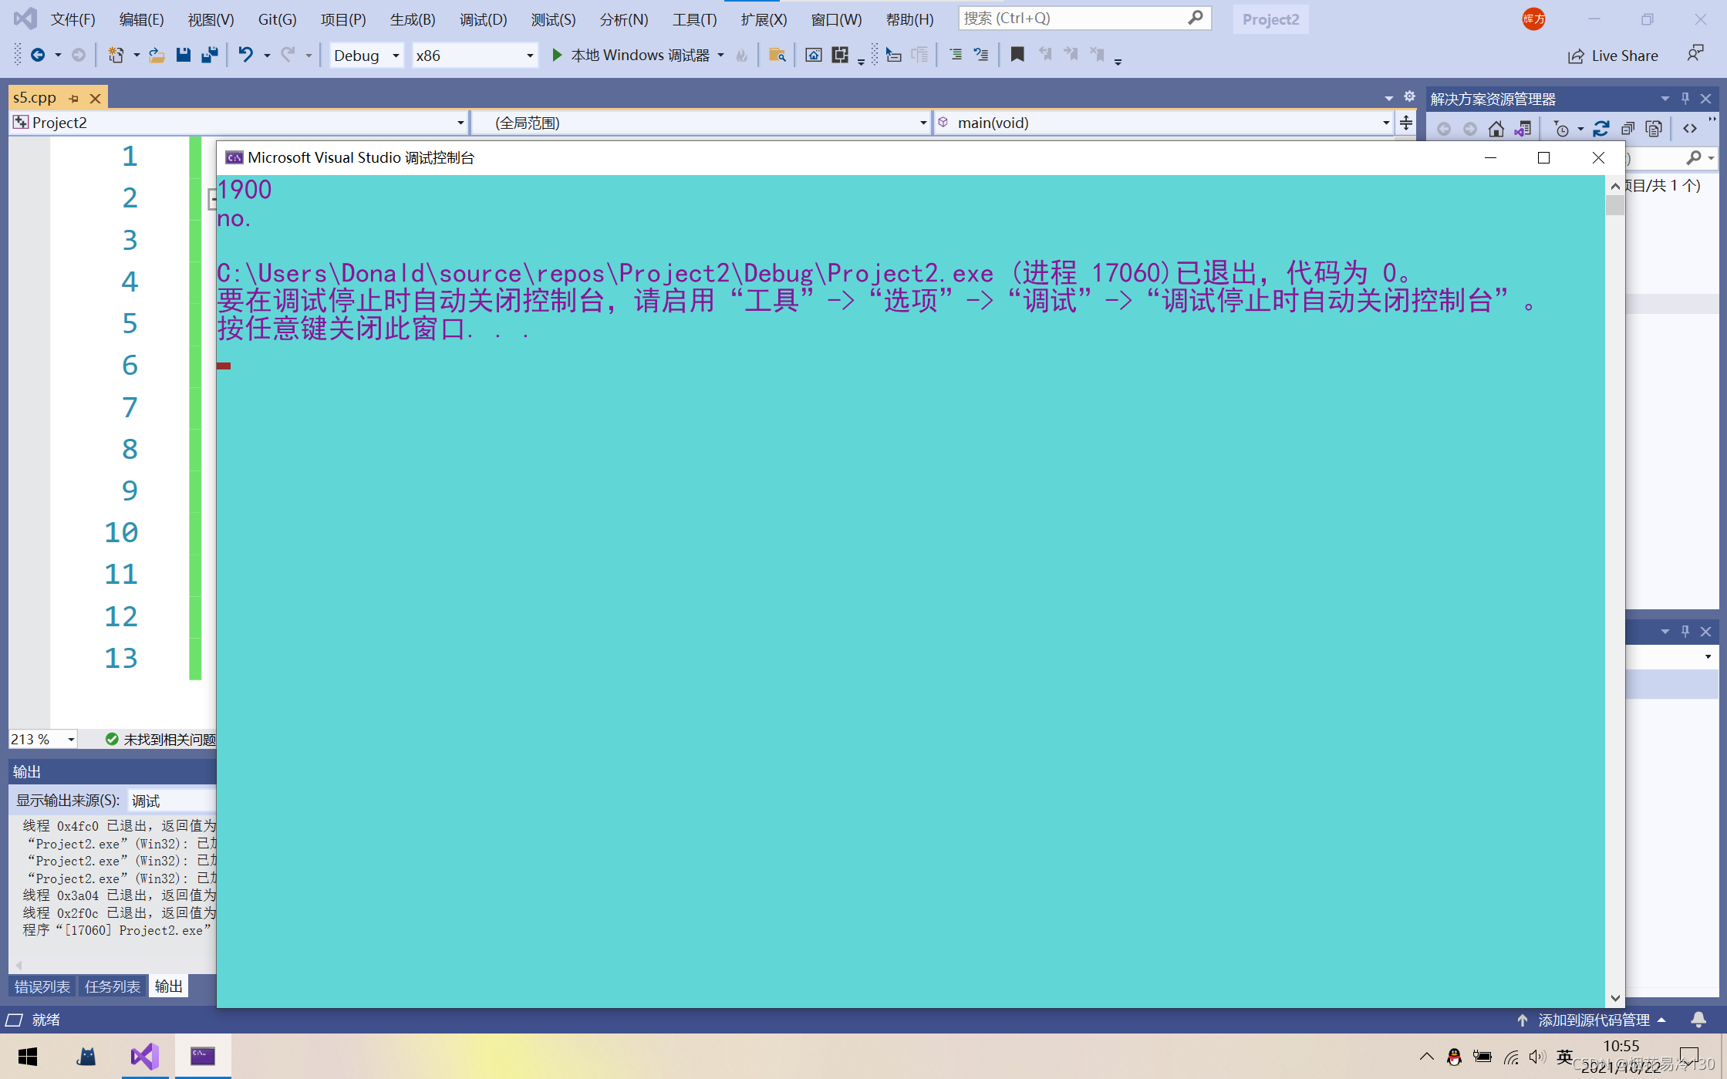The width and height of the screenshot is (1727, 1079).
Task: Click the taskbar clock showing 10:55
Action: coord(1621,1047)
